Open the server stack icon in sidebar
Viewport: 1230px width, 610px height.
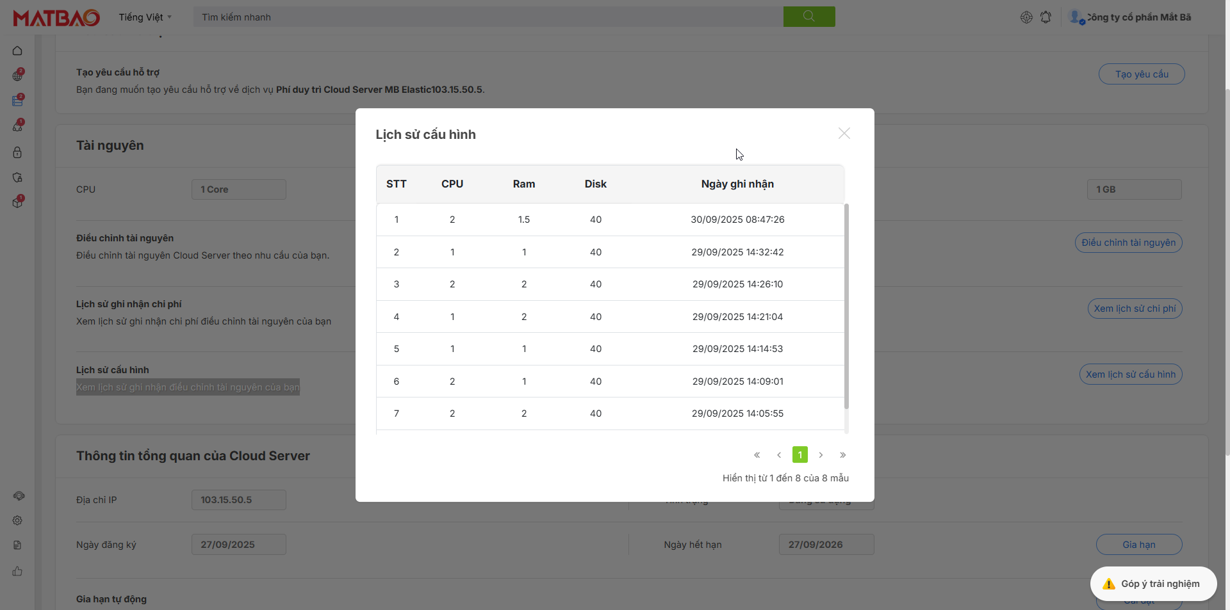click(x=17, y=101)
